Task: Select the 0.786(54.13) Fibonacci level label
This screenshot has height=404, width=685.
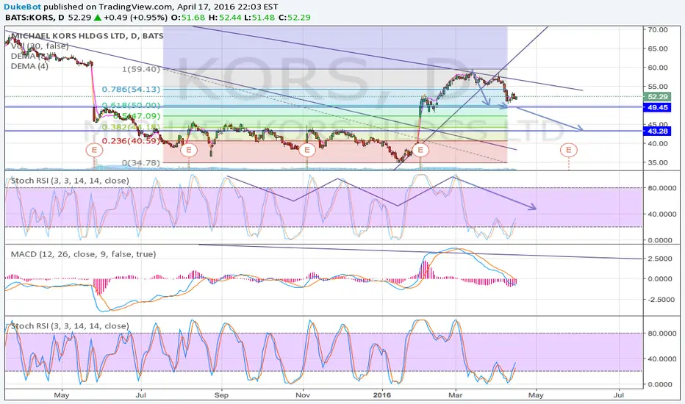Action: pos(131,90)
